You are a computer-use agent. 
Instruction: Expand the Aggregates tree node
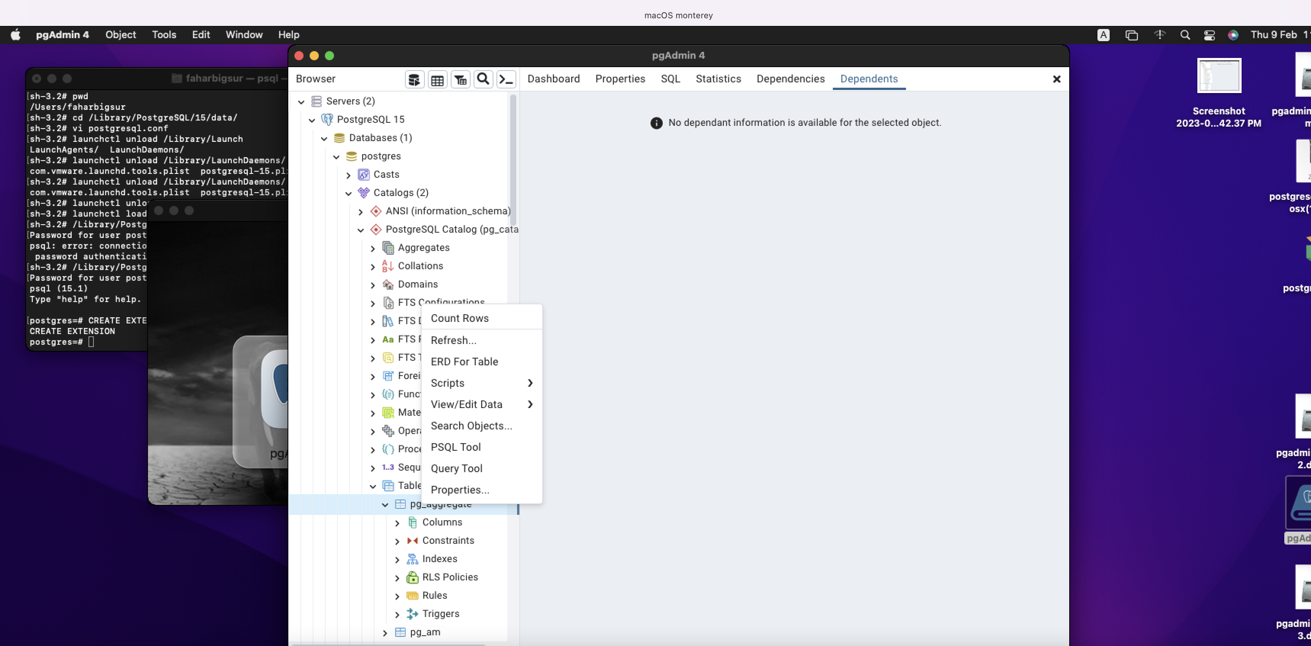tap(373, 248)
